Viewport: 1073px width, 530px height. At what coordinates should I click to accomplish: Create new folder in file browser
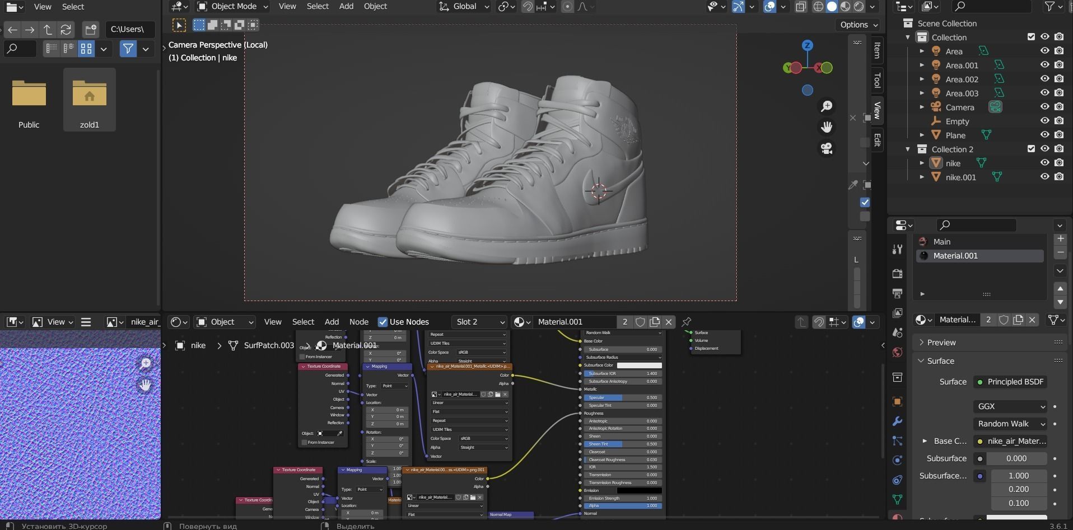pyautogui.click(x=90, y=29)
